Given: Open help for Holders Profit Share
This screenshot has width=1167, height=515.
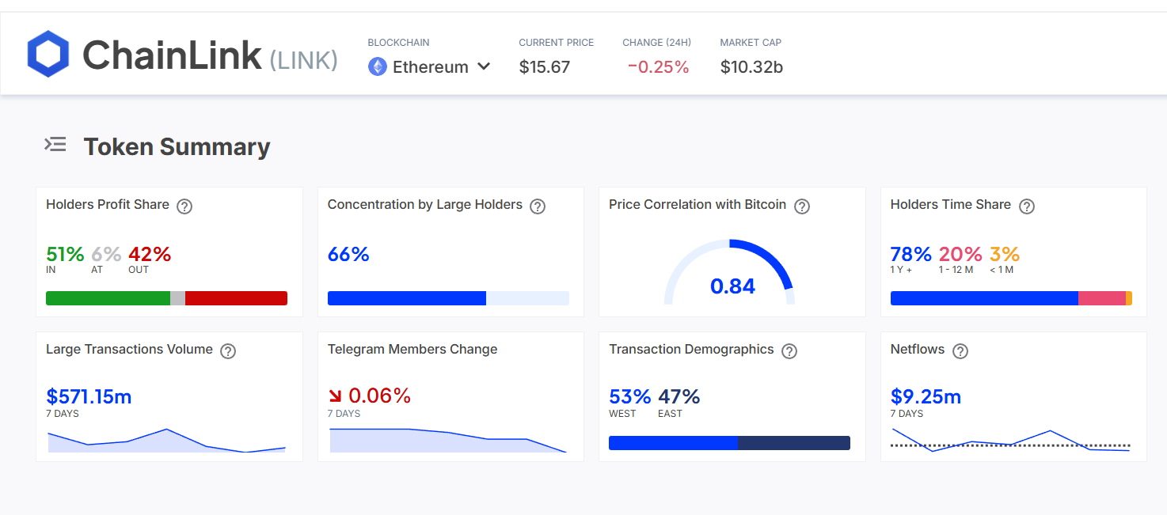Looking at the screenshot, I should (x=184, y=206).
